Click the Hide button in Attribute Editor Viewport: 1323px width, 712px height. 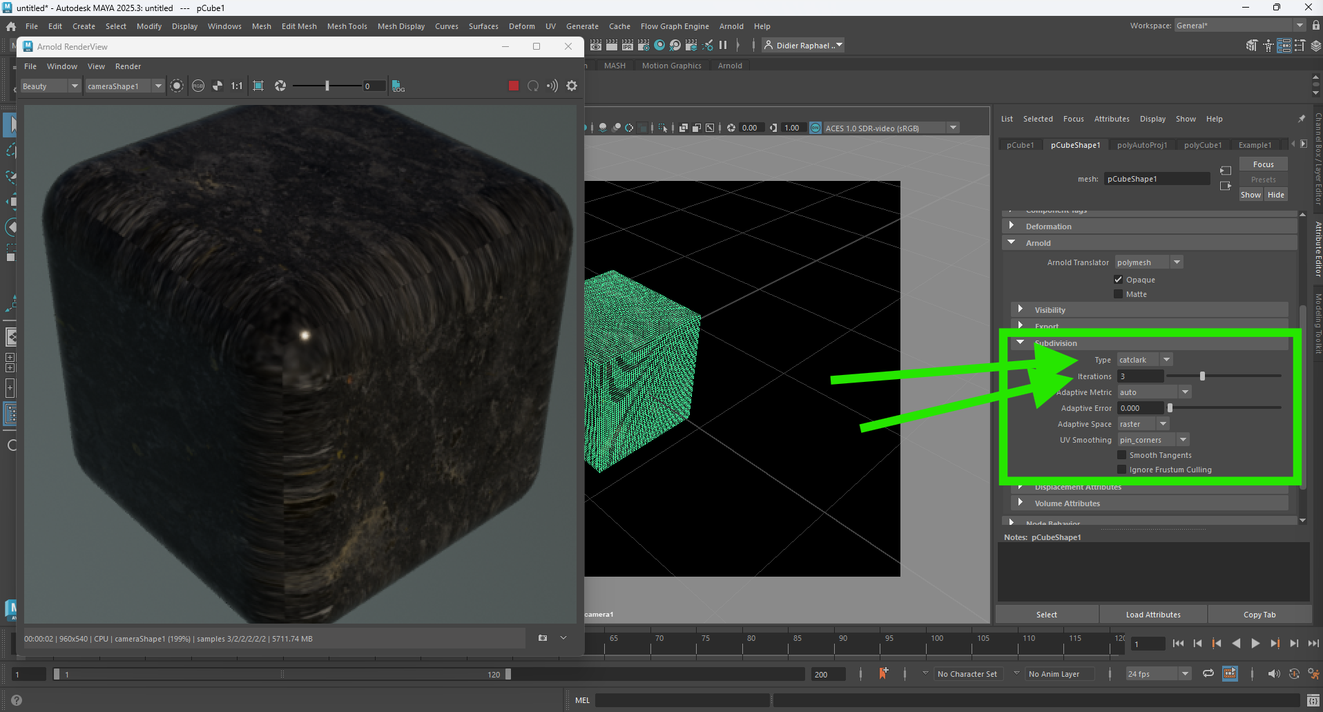pyautogui.click(x=1276, y=195)
